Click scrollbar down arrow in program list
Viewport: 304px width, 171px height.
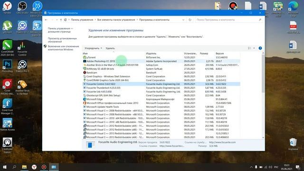(x=263, y=137)
